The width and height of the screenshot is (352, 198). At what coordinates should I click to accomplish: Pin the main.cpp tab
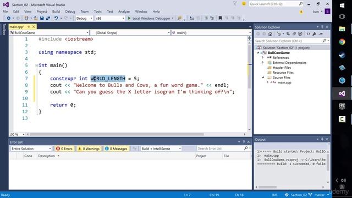tap(29, 27)
